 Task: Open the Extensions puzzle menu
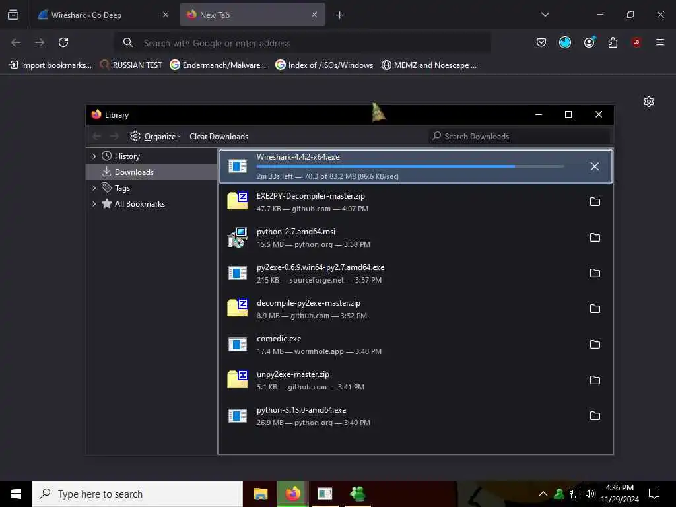tap(613, 42)
